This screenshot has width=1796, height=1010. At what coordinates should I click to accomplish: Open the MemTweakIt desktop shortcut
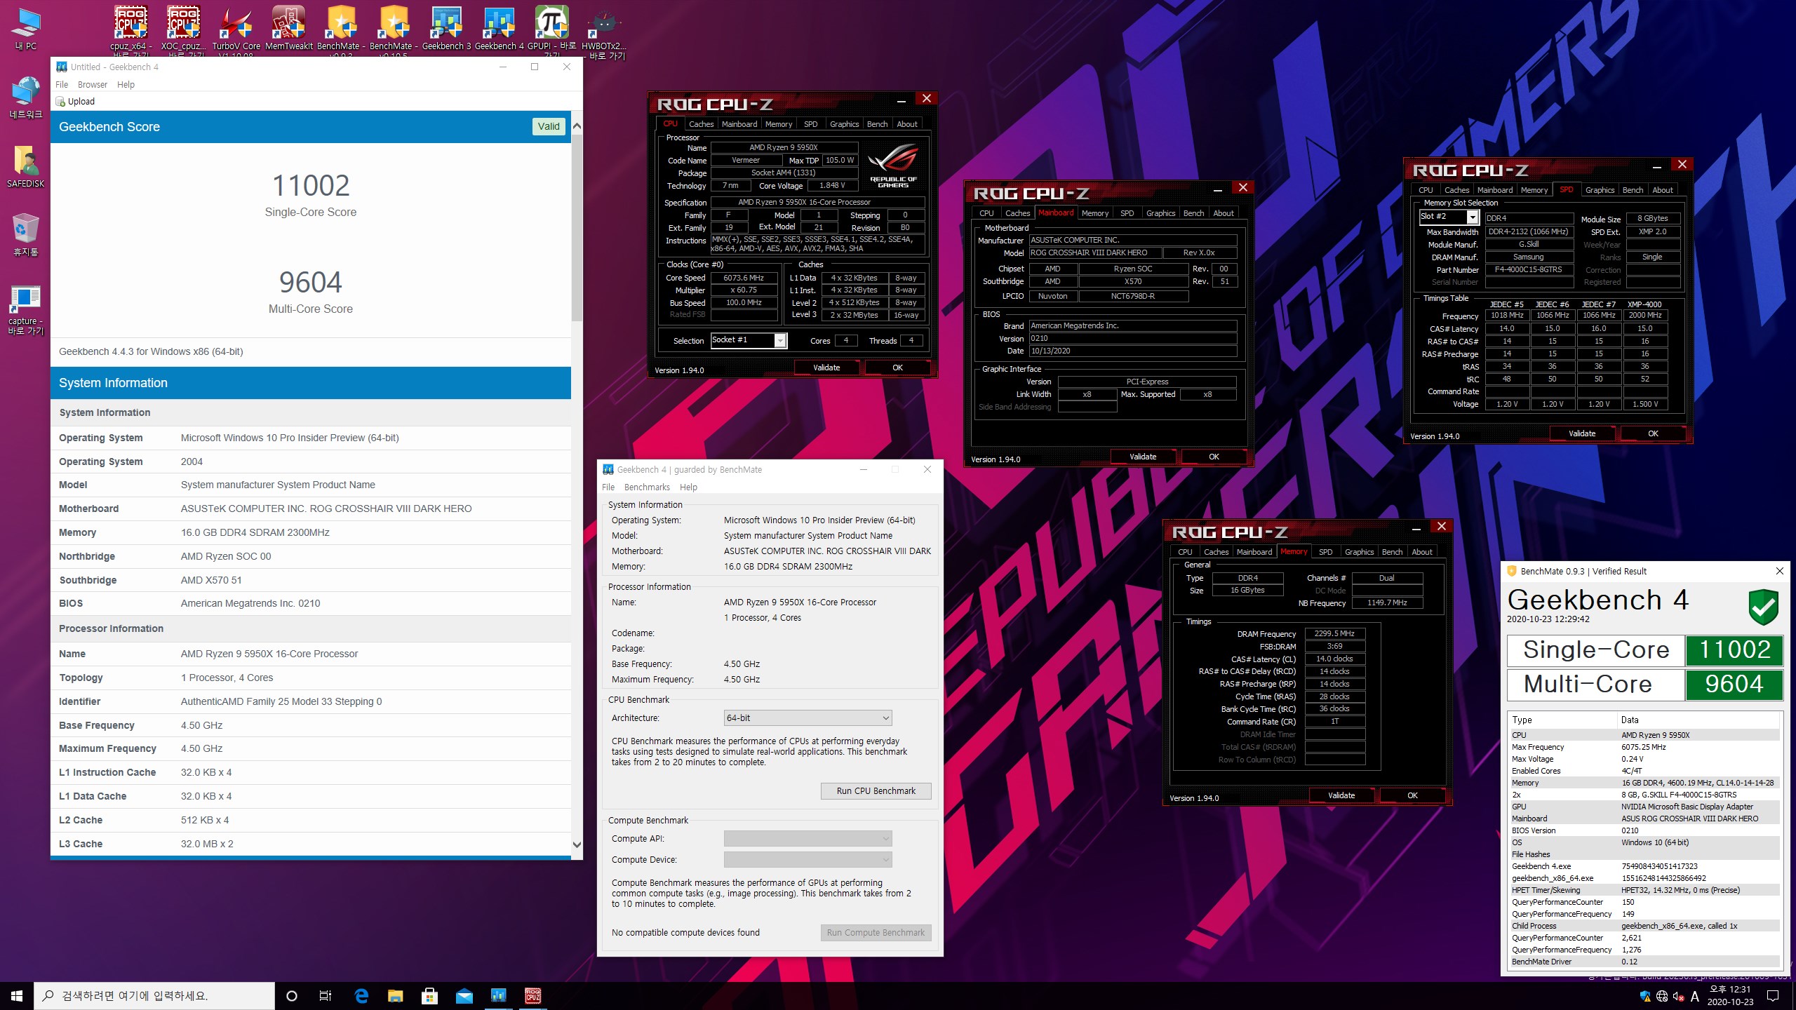288,29
